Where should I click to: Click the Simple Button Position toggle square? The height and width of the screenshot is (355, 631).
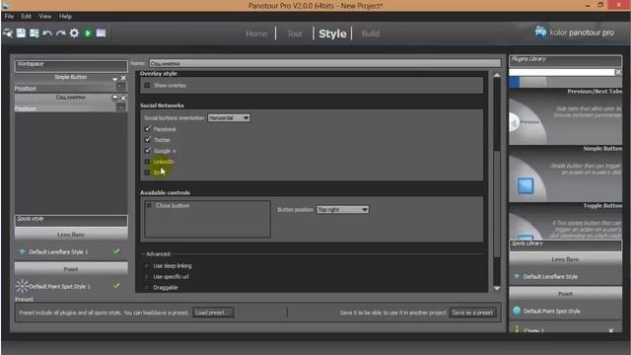120,87
